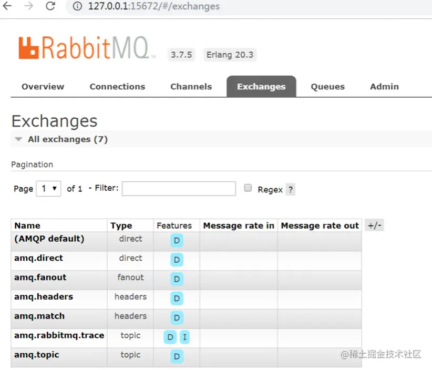Click the D feature badge for AMQP default
Image resolution: width=432 pixels, height=370 pixels.
[x=177, y=241]
